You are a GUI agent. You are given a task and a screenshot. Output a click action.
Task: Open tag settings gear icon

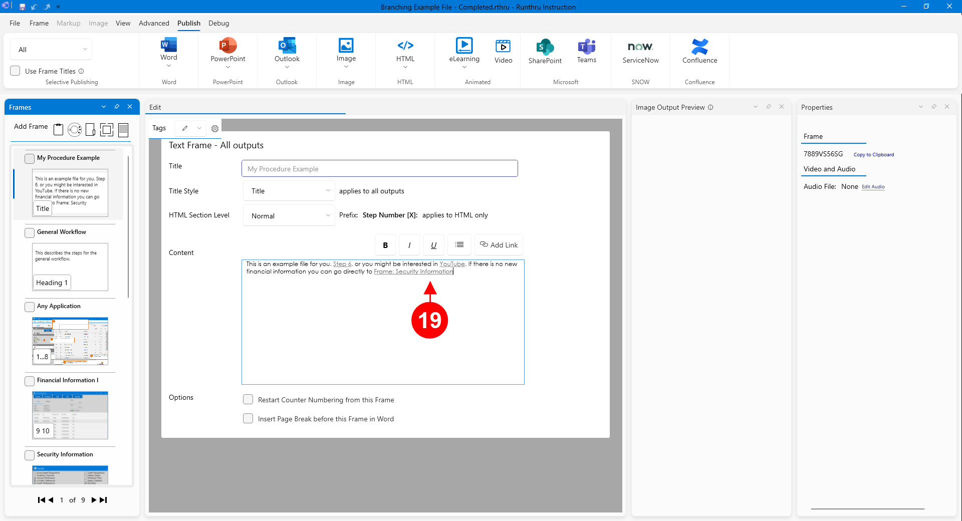coord(215,129)
